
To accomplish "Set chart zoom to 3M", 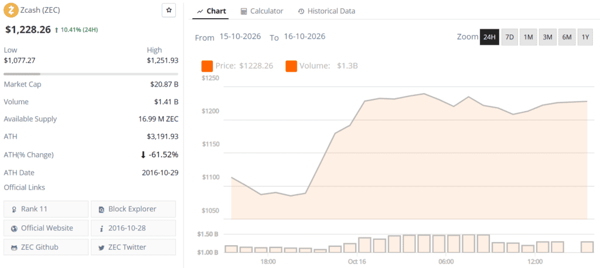I will [547, 37].
